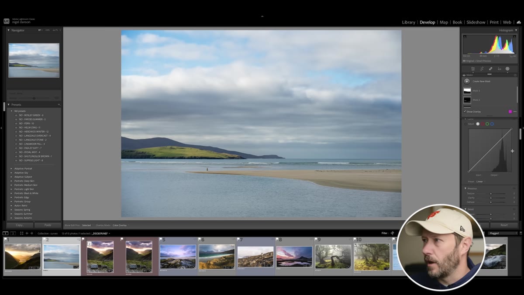Toggle the Show Overlay checkbox
The width and height of the screenshot is (524, 295).
[x=465, y=112]
